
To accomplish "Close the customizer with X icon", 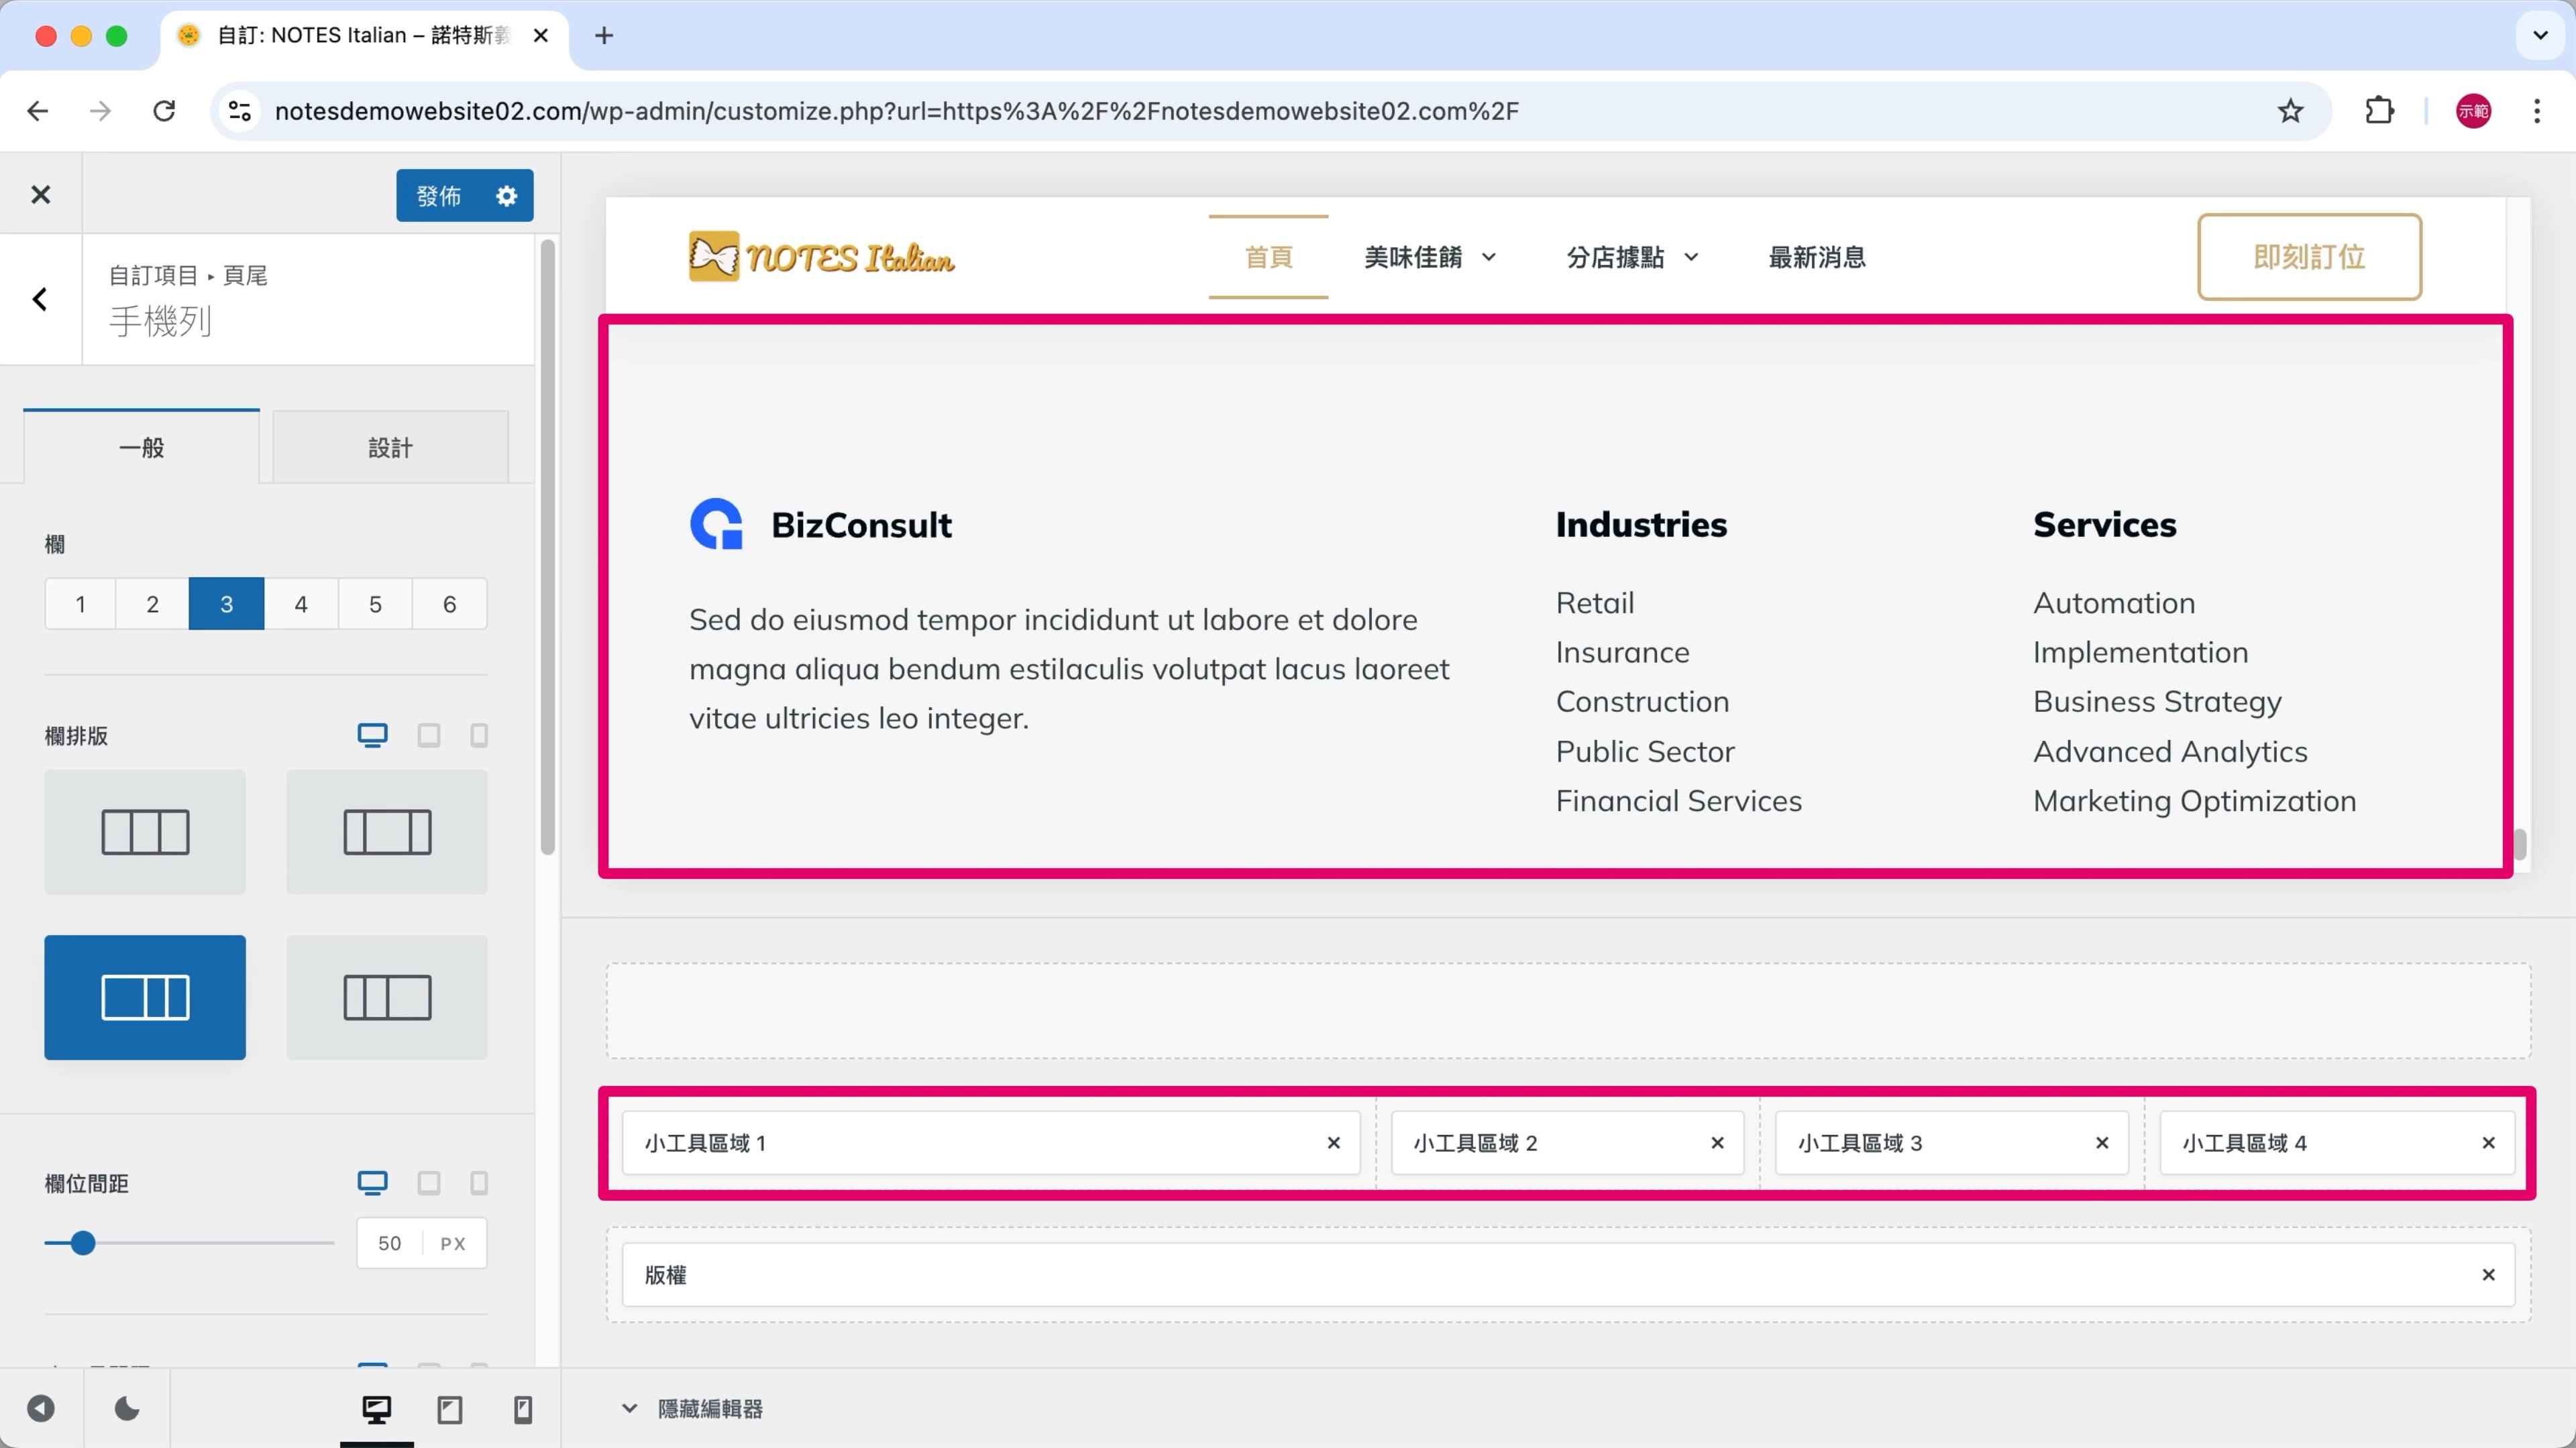I will [40, 195].
